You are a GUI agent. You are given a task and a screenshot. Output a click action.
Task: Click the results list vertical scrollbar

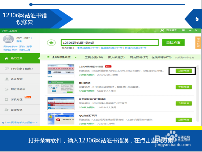coord(198,93)
